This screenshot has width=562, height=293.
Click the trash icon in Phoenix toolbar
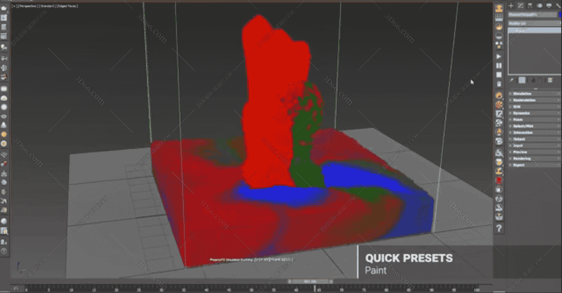click(499, 84)
